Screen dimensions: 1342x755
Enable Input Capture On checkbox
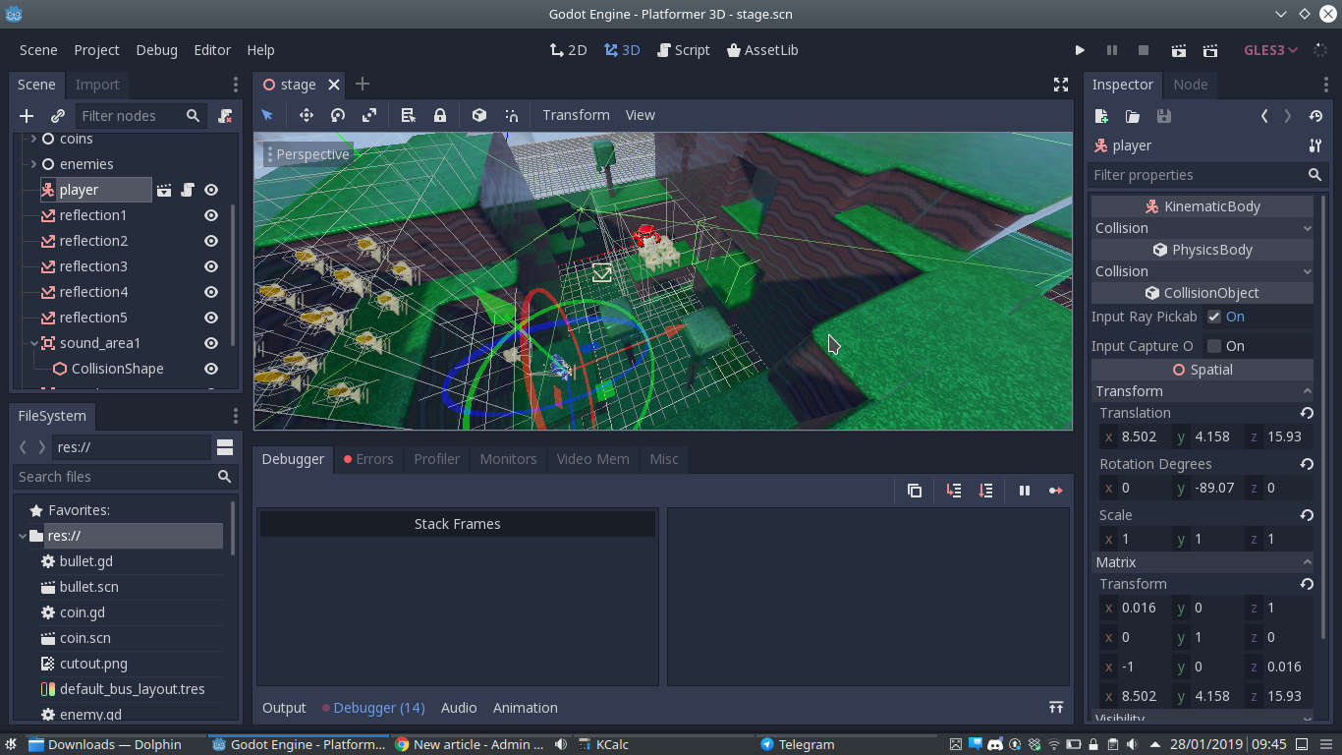[1214, 346]
